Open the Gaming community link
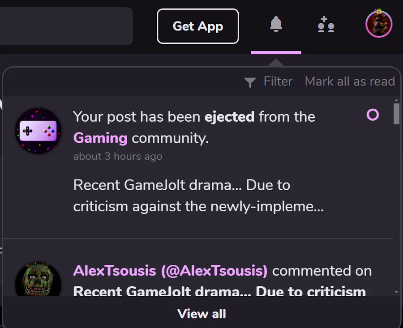 100,138
